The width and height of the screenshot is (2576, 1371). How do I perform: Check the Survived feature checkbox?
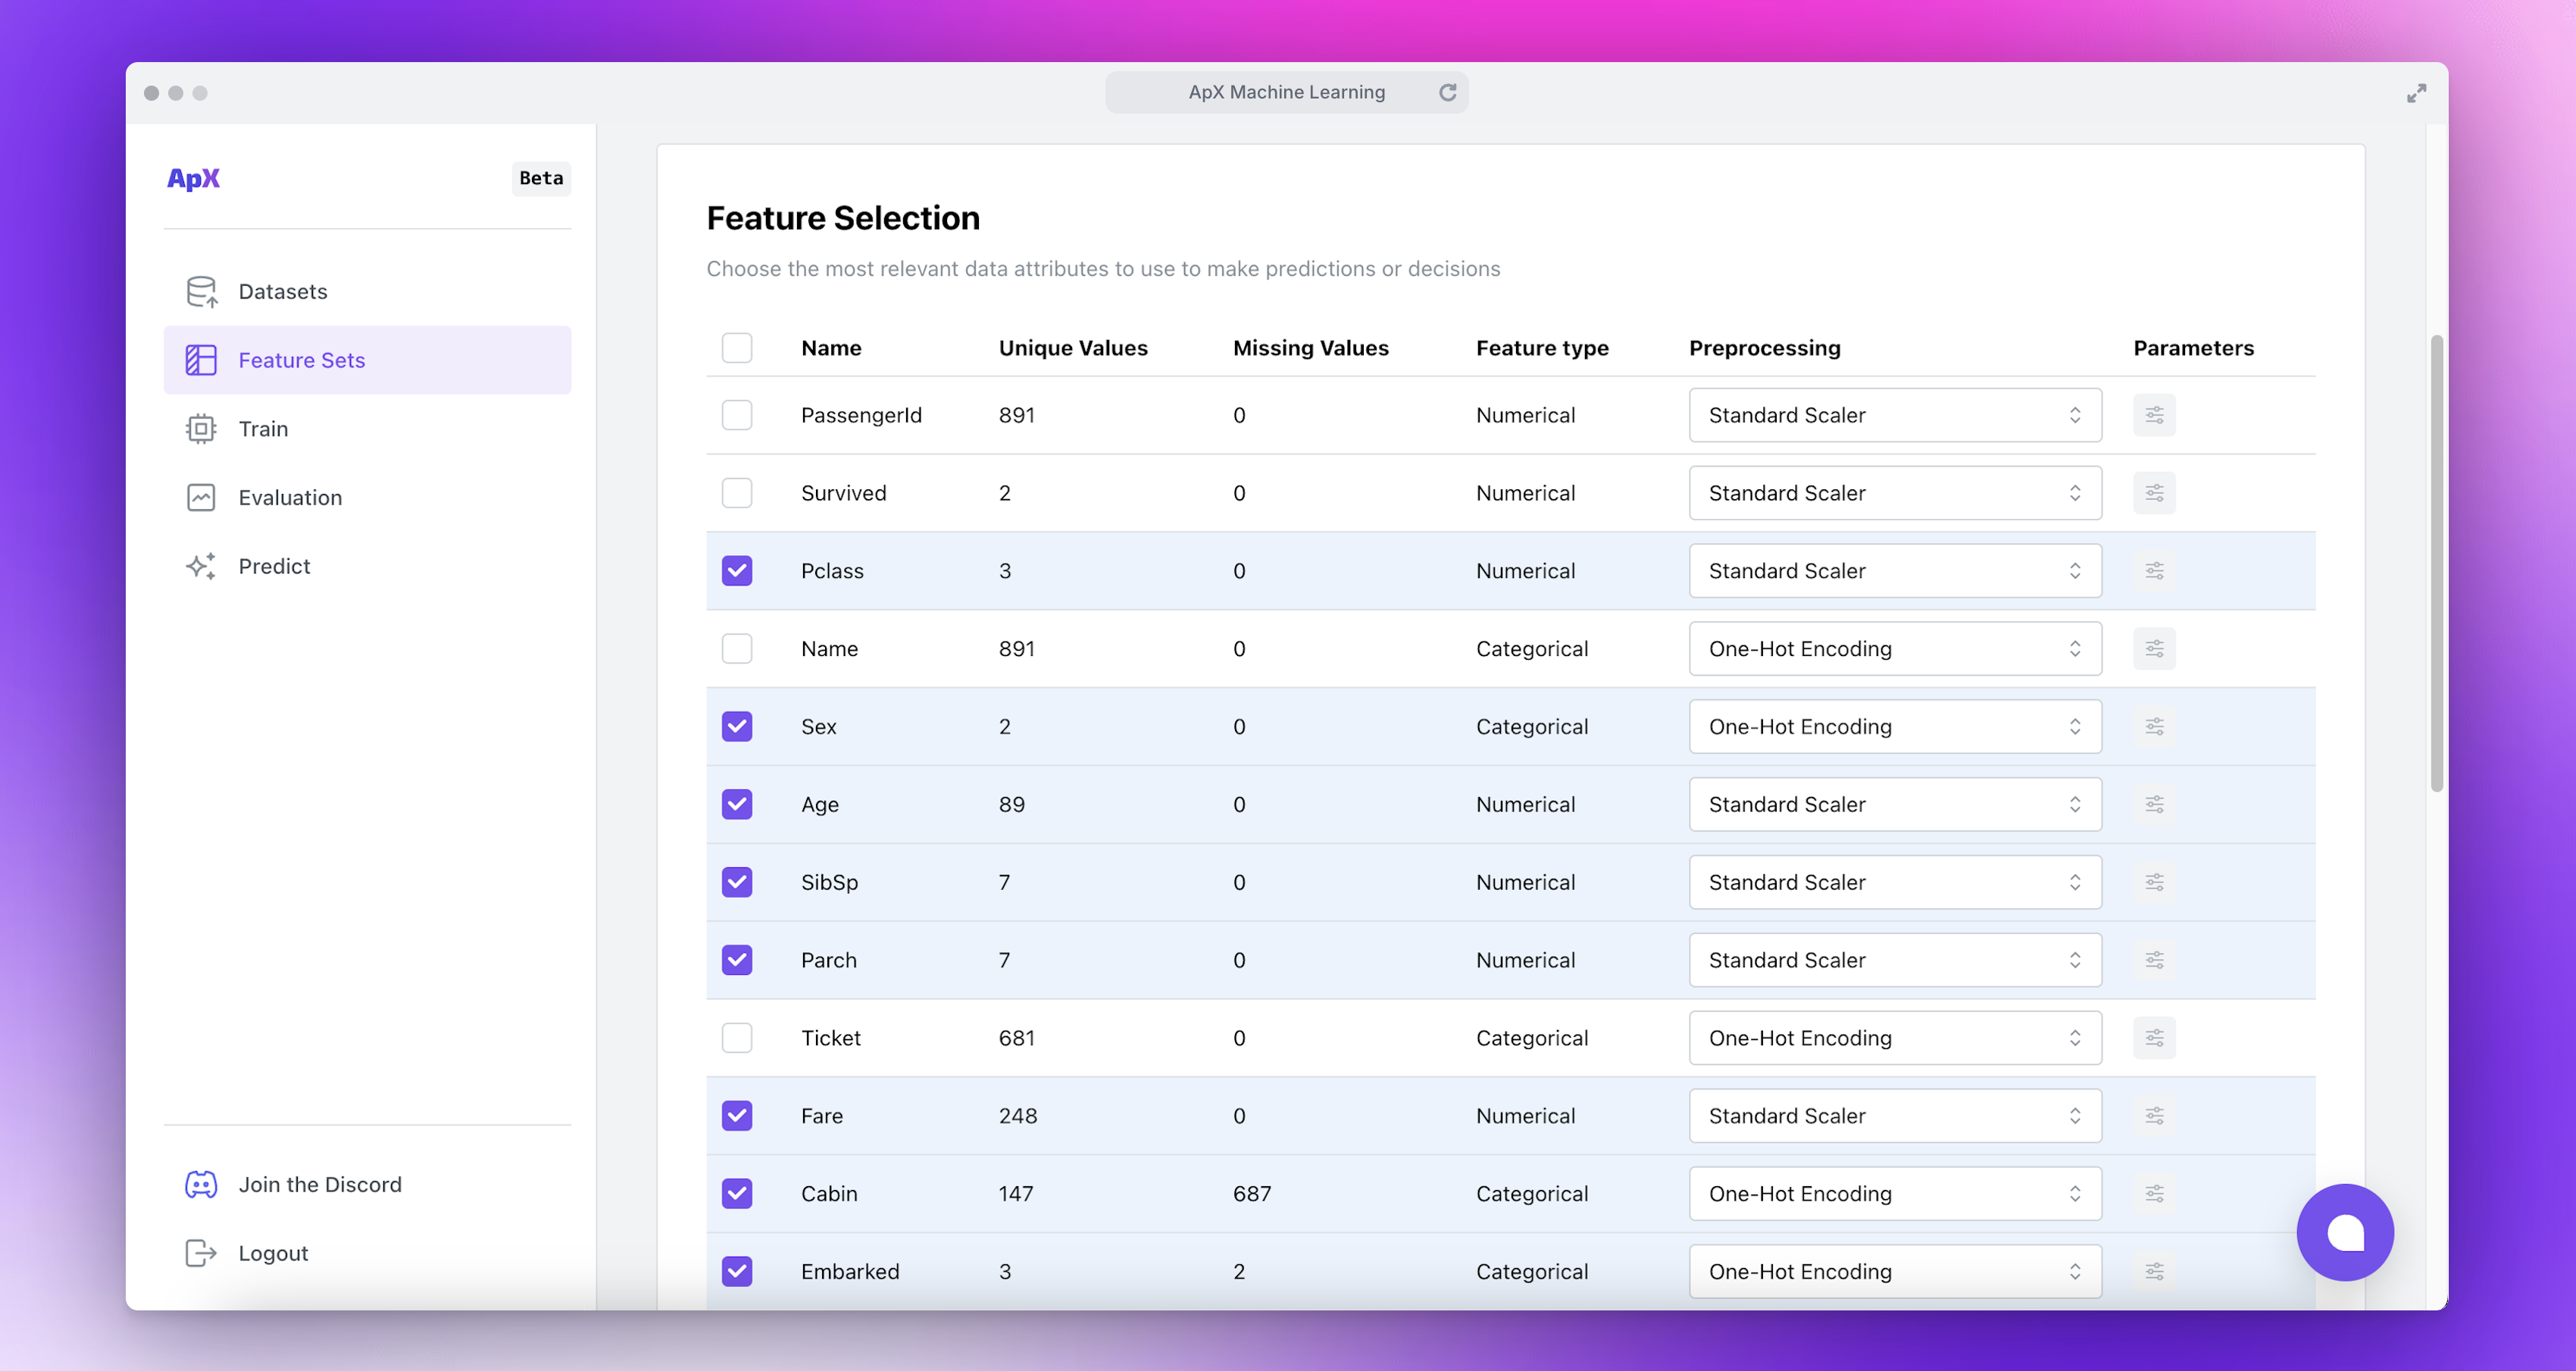737,493
